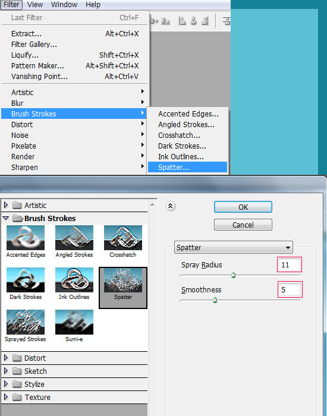Image resolution: width=327 pixels, height=416 pixels.
Task: Open the Sharpen filter submenu
Action: (75, 167)
